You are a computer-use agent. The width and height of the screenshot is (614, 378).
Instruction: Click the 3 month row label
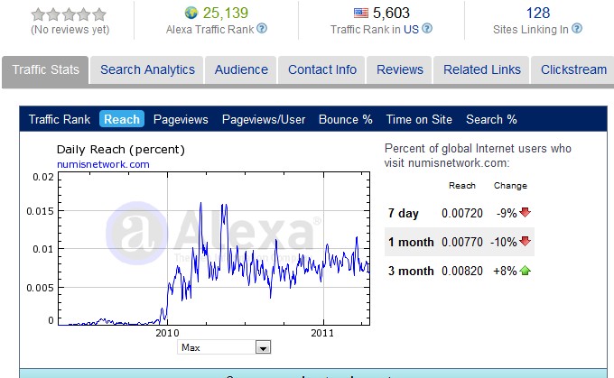411,271
